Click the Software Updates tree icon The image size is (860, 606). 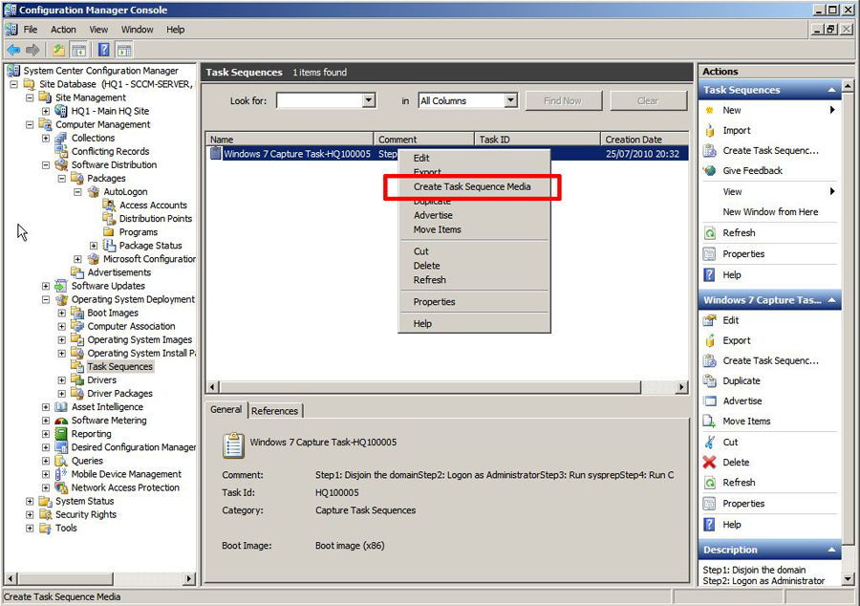[x=61, y=286]
